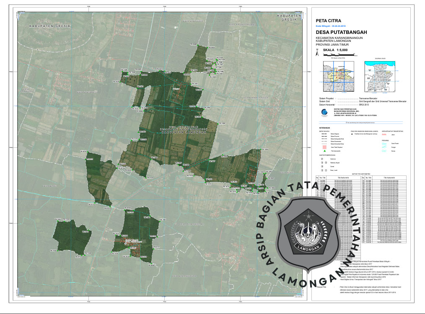Click the Sungai river legend symbol
The height and width of the screenshot is (314, 425).
(x=385, y=147)
